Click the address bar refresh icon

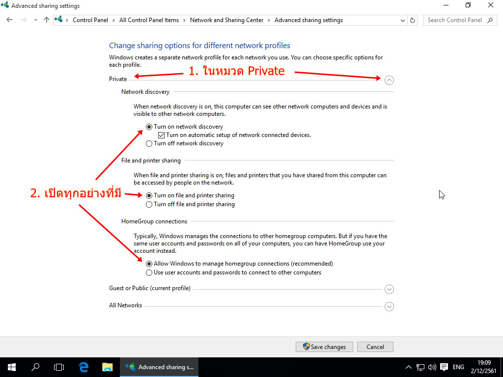413,20
